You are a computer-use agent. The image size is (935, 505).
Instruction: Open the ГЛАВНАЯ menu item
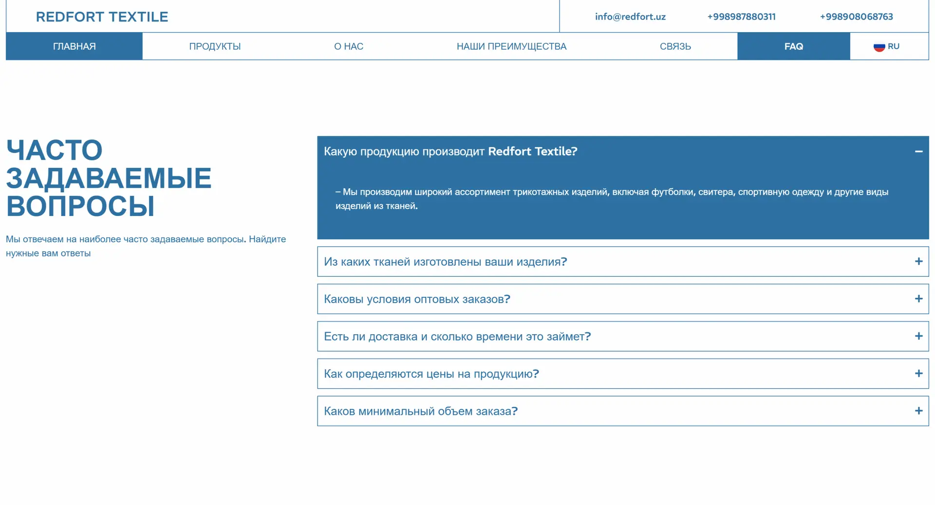(74, 47)
